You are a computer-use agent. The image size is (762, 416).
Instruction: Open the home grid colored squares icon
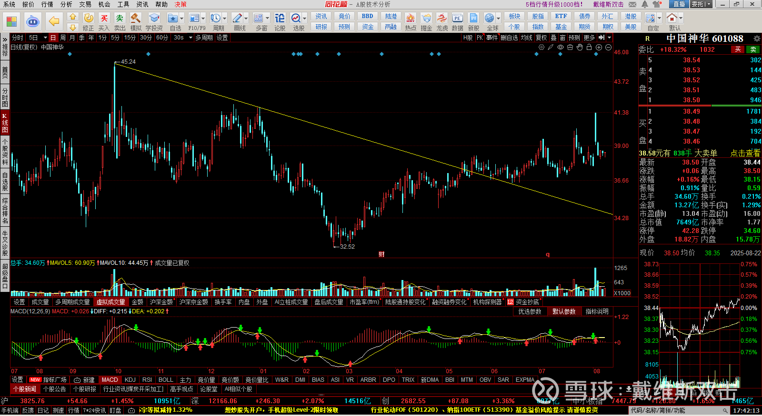(11, 21)
